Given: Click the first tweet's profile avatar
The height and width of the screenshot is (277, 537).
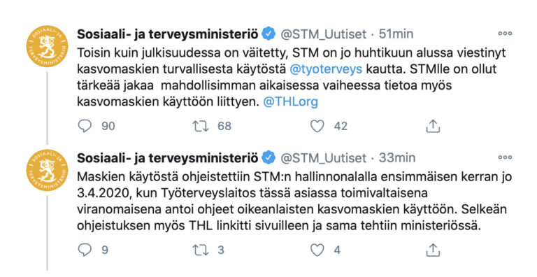Looking at the screenshot, I should (48, 46).
